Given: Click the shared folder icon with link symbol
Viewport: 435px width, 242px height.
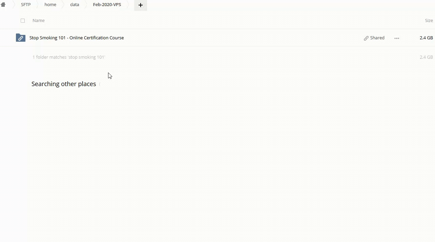Looking at the screenshot, I should point(21,38).
